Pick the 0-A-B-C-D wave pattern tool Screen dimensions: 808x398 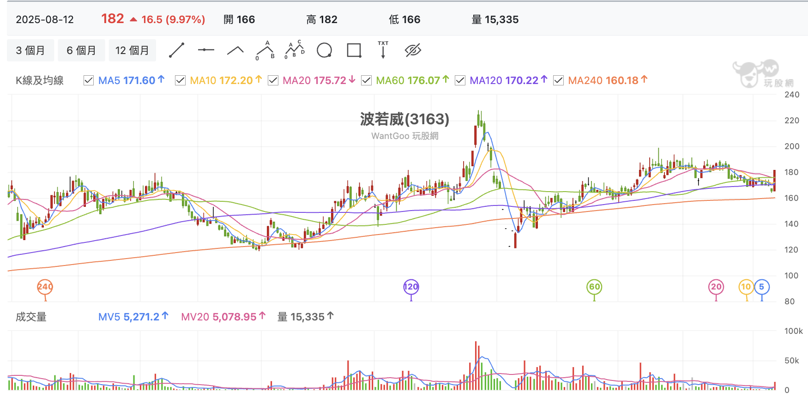(295, 50)
